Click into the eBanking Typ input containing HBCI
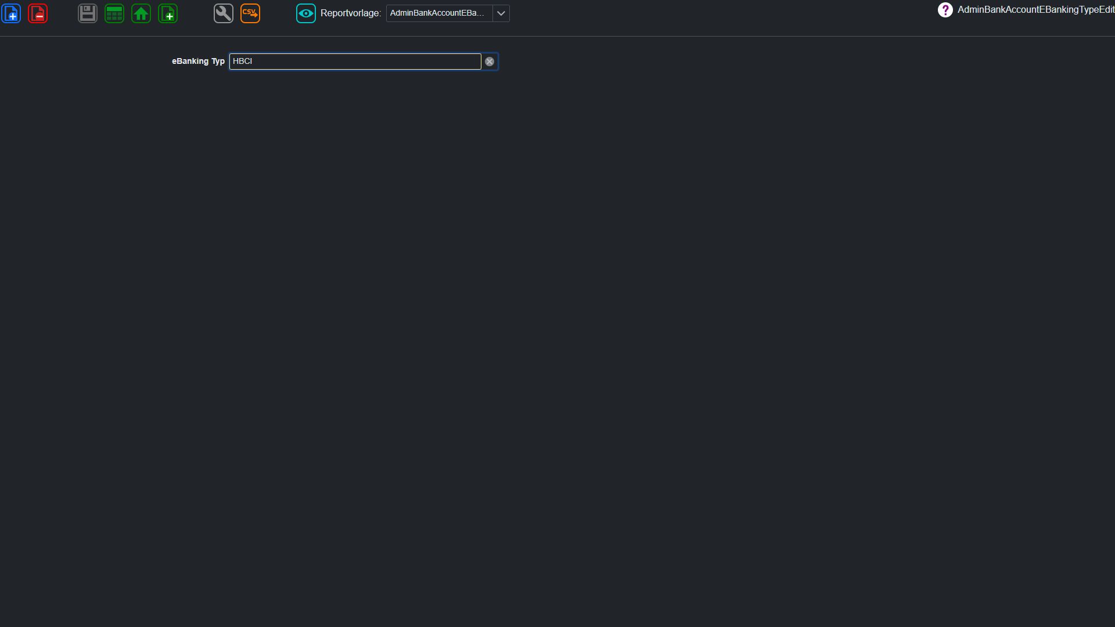The width and height of the screenshot is (1115, 627). [355, 62]
